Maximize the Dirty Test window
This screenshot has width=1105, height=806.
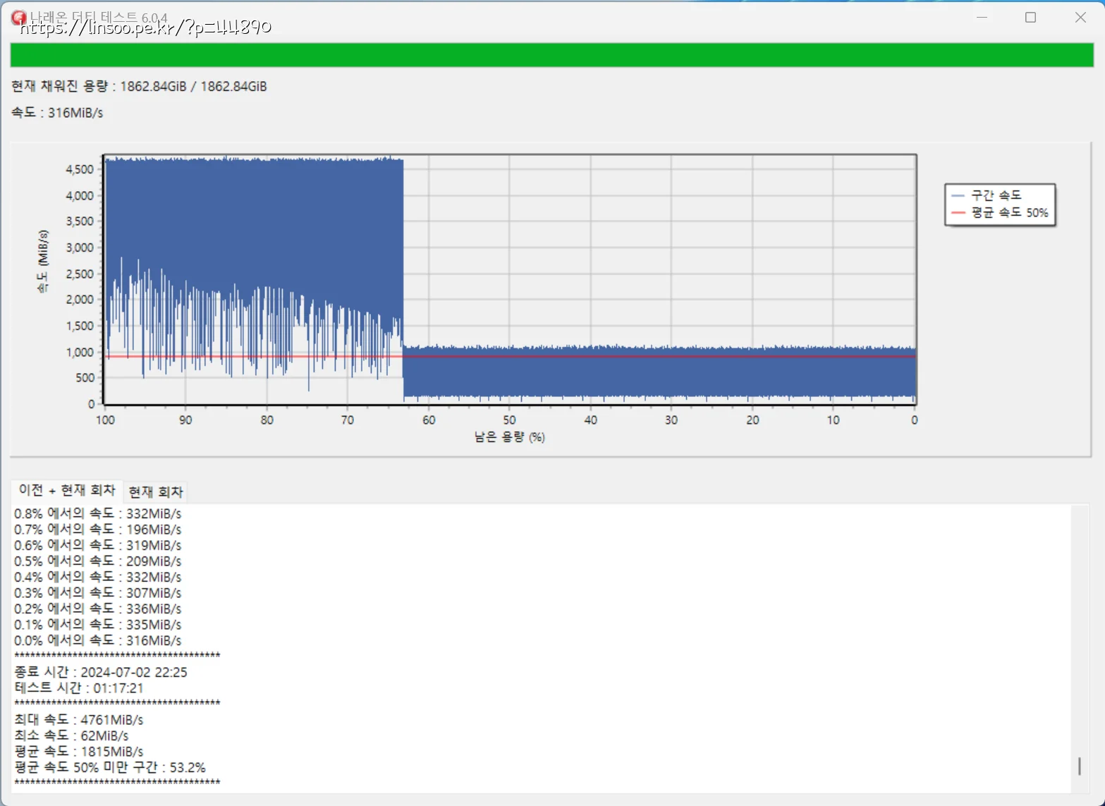click(x=1030, y=18)
